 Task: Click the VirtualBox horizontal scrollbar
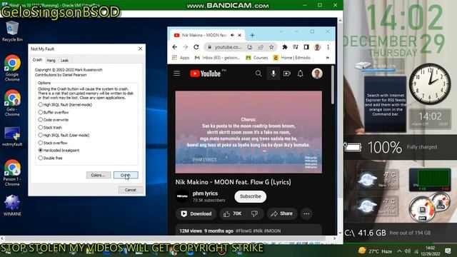click(169, 238)
